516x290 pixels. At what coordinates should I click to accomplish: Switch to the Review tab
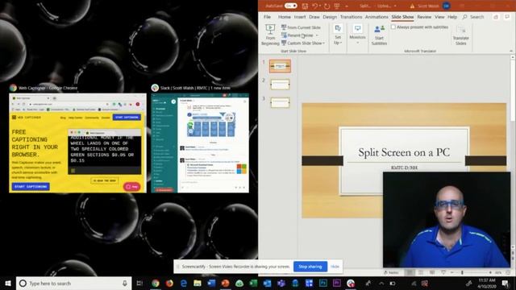(x=424, y=17)
